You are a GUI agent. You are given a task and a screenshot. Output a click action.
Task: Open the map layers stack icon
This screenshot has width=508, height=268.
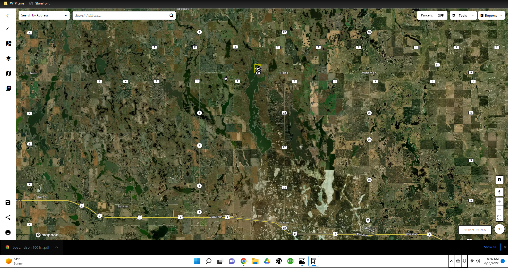tap(8, 58)
